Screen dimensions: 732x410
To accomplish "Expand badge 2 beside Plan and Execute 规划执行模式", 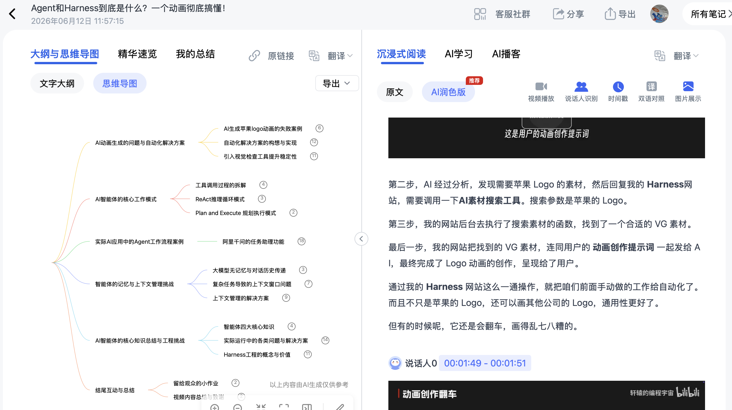I will 293,212.
